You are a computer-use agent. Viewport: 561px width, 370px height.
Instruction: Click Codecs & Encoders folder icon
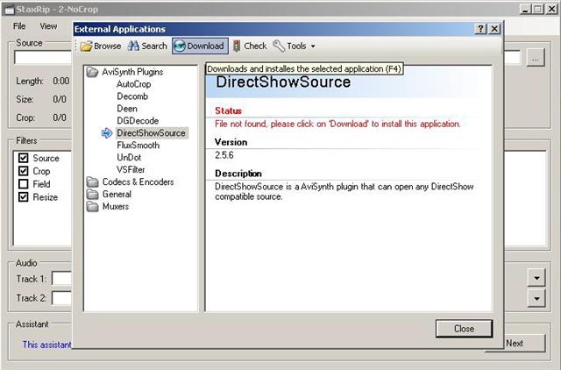click(x=93, y=182)
